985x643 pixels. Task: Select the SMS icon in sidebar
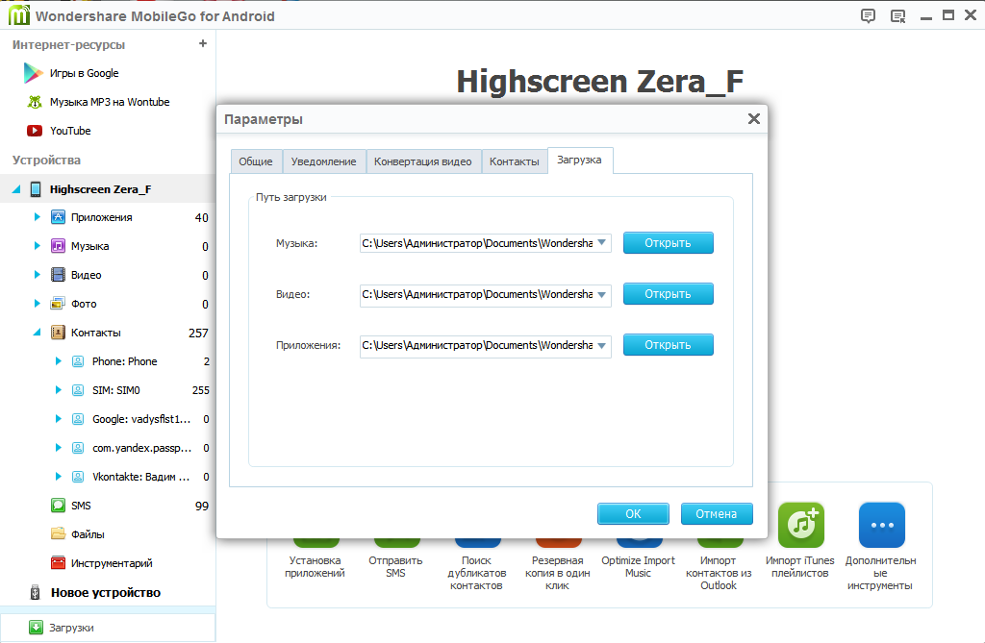[59, 506]
